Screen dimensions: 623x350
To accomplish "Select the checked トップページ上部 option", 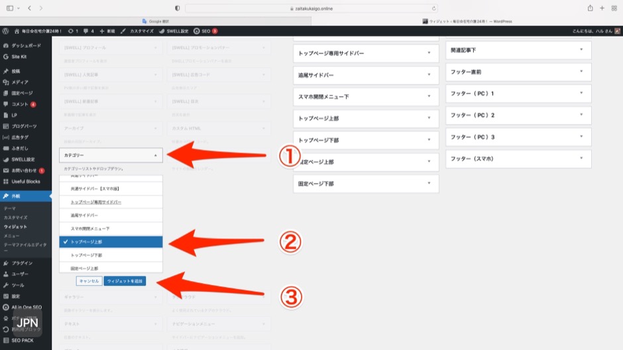I will [110, 242].
